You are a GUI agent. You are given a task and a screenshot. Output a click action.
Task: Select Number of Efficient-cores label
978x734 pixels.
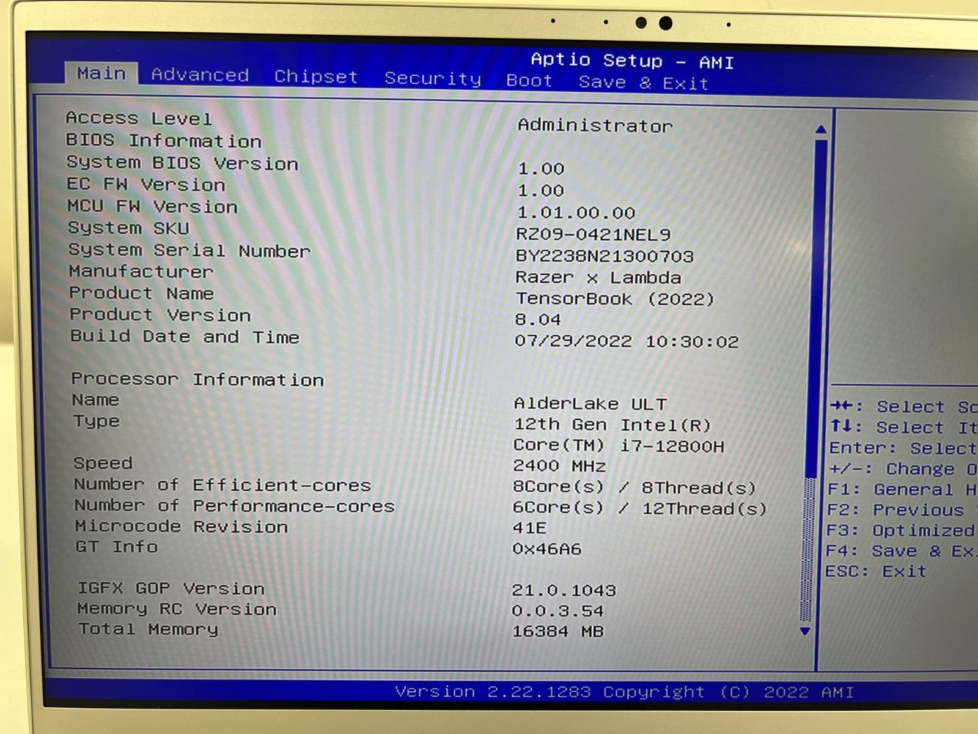point(222,485)
